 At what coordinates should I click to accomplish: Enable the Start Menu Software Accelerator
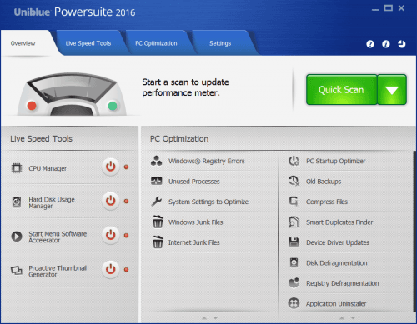(111, 235)
